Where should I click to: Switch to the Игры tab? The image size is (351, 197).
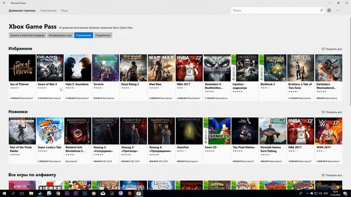pyautogui.click(x=65, y=10)
